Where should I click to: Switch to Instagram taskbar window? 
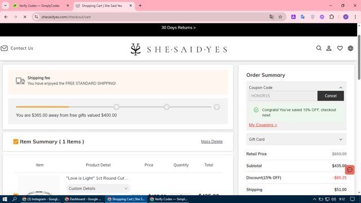pyautogui.click(x=41, y=199)
